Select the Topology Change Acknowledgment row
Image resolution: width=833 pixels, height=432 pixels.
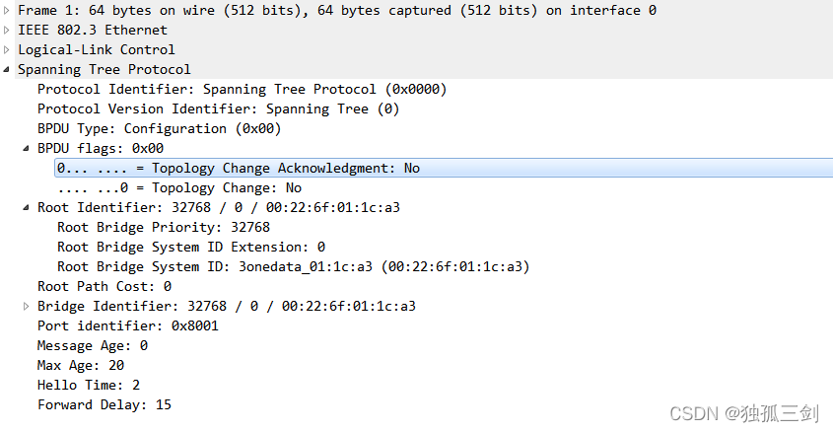pyautogui.click(x=238, y=168)
